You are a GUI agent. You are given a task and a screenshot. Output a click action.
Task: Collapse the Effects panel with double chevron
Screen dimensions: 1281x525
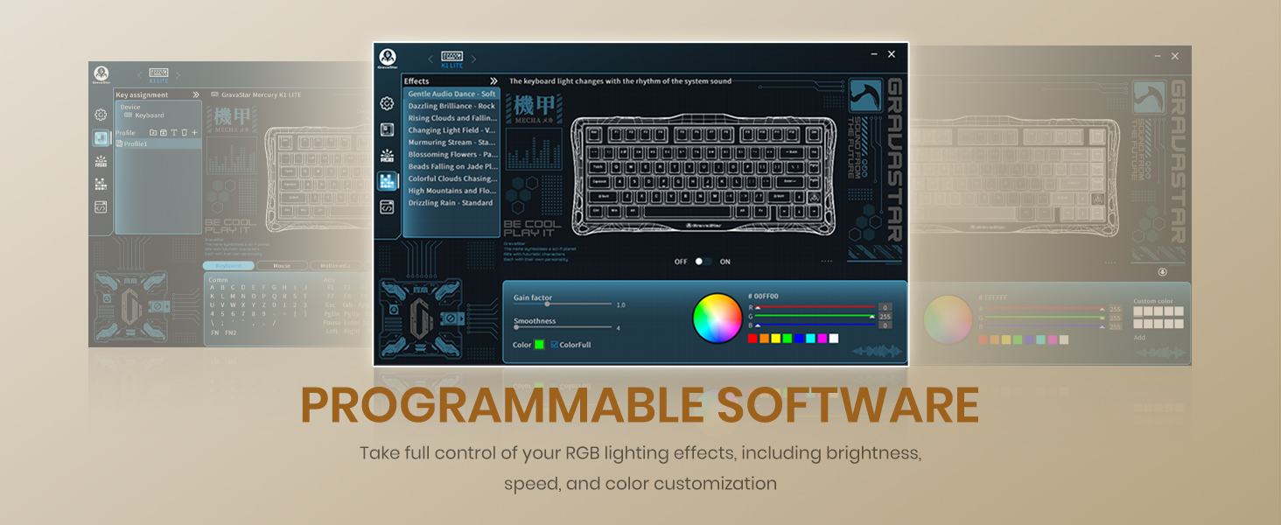click(x=493, y=81)
